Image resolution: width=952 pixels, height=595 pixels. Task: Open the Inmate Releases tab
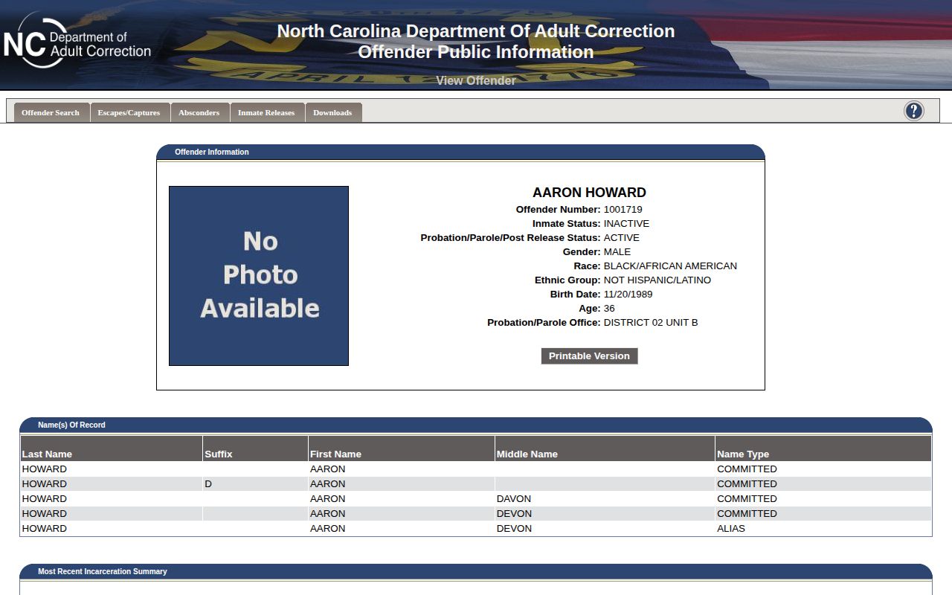click(266, 112)
